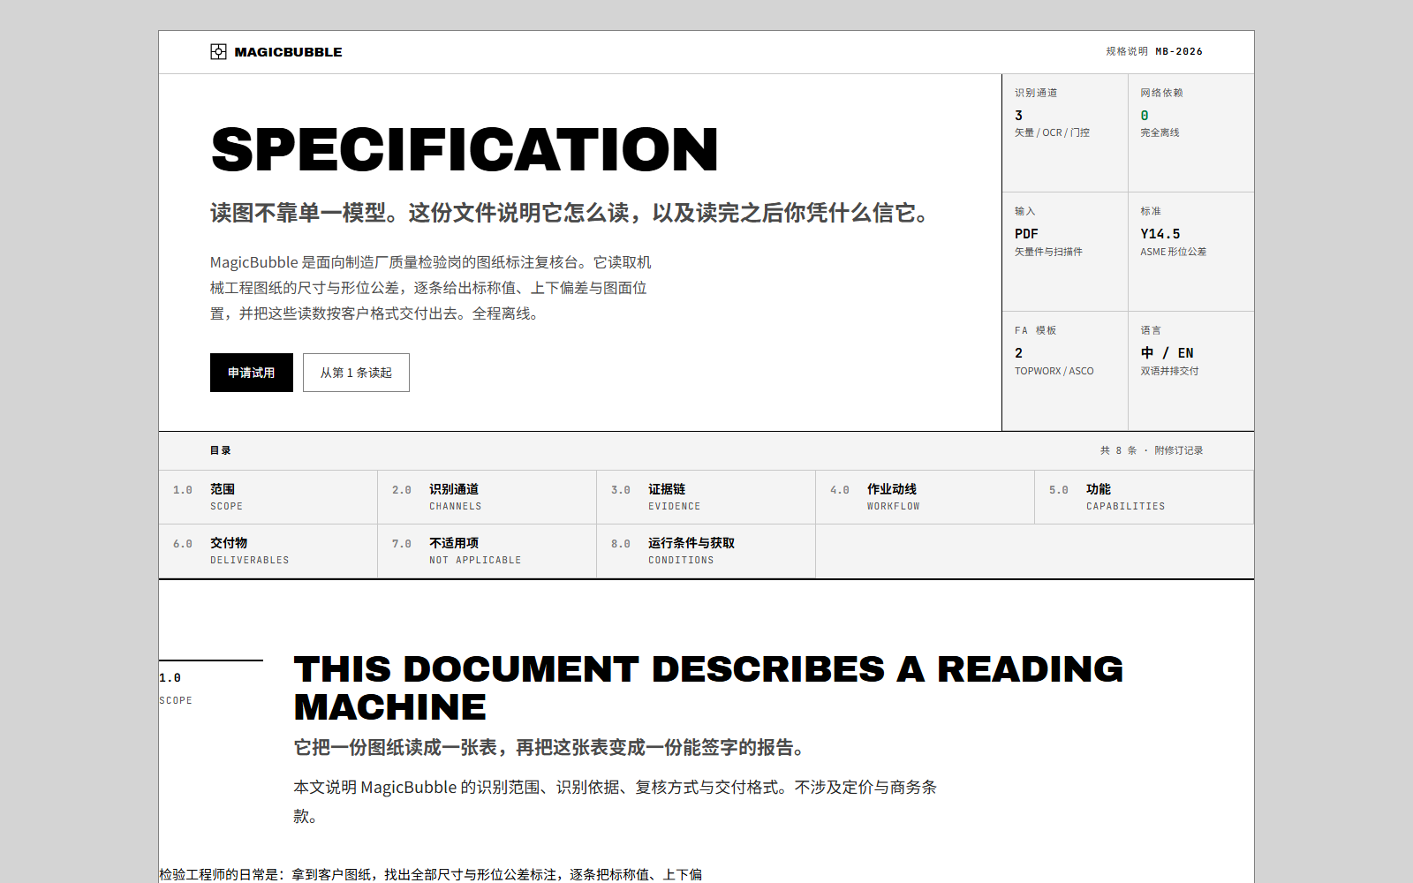Click the 语言 stat value 中 / EN
Image resolution: width=1413 pixels, height=883 pixels.
[1167, 353]
